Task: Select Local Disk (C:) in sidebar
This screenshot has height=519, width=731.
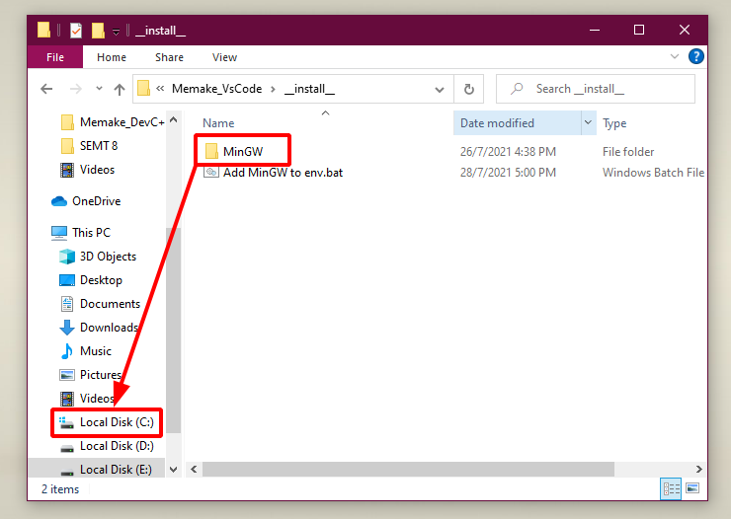Action: [107, 422]
